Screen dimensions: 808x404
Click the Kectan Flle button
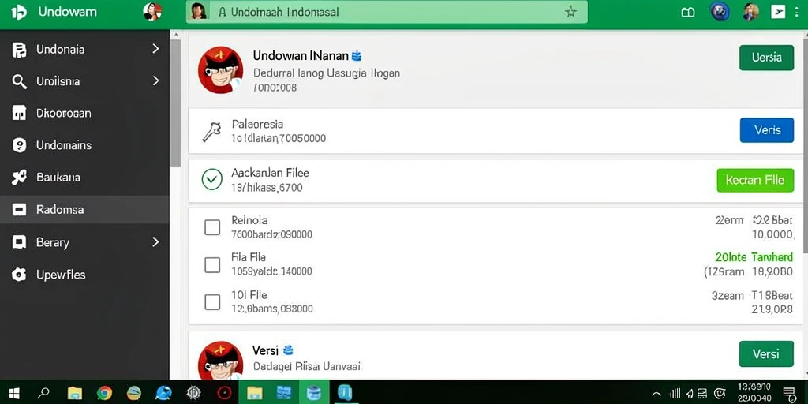(x=755, y=181)
